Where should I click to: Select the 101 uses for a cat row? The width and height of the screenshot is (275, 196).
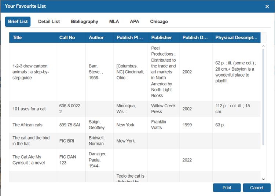tap(29, 109)
